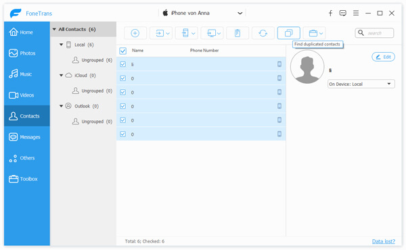Select Ungrouped (0) under iCloud
This screenshot has width=406, height=250.
[x=92, y=91]
